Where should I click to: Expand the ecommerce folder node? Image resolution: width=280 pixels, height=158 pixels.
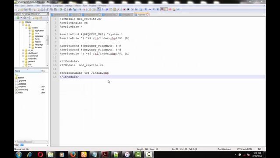(x=23, y=56)
